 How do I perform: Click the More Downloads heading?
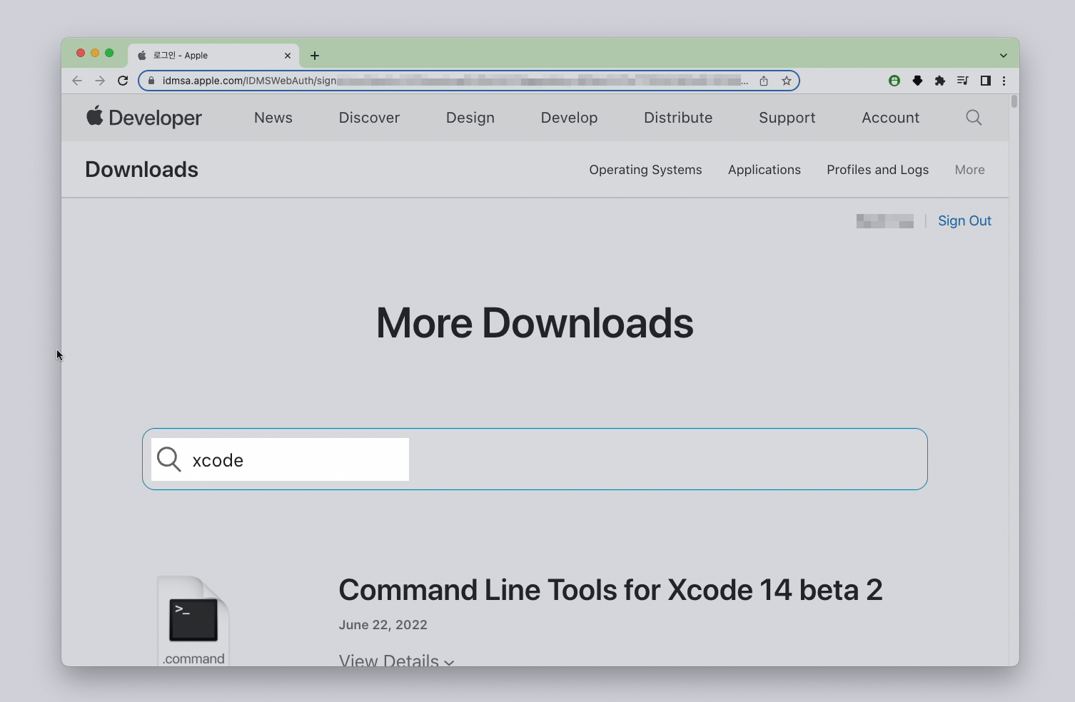click(x=535, y=323)
